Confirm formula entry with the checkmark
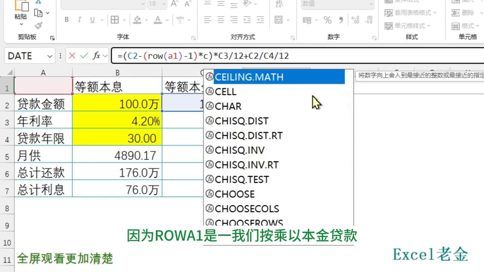The width and height of the screenshot is (484, 272). point(84,56)
